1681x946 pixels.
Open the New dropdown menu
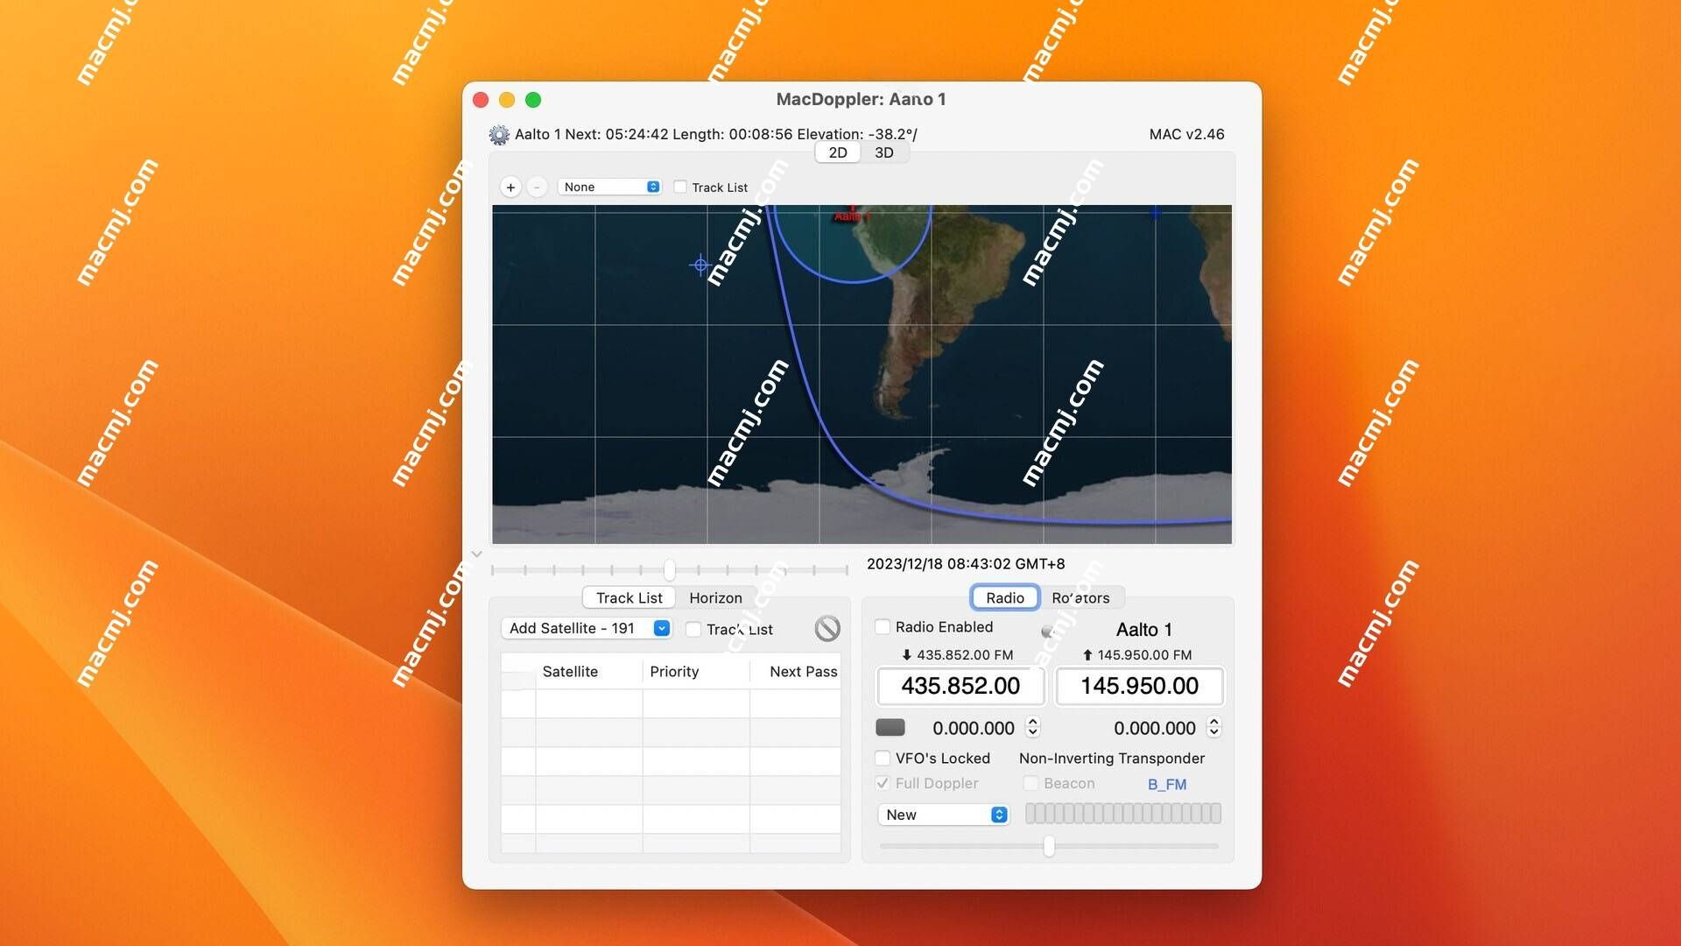click(943, 815)
